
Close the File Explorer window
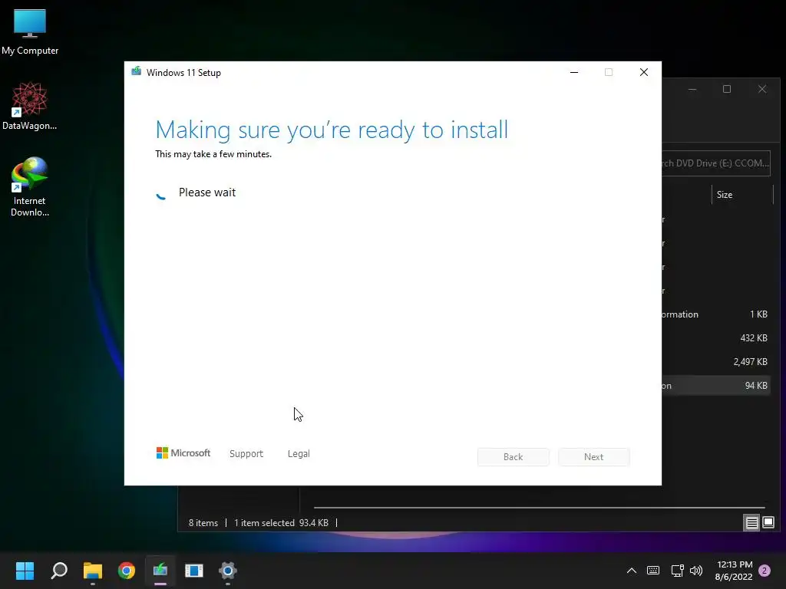tap(762, 89)
